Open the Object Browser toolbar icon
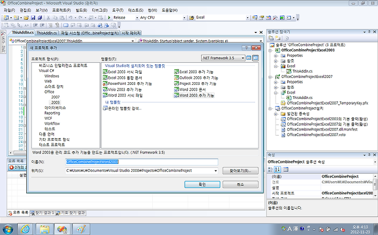This screenshot has height=235, width=378. pyautogui.click(x=268, y=18)
